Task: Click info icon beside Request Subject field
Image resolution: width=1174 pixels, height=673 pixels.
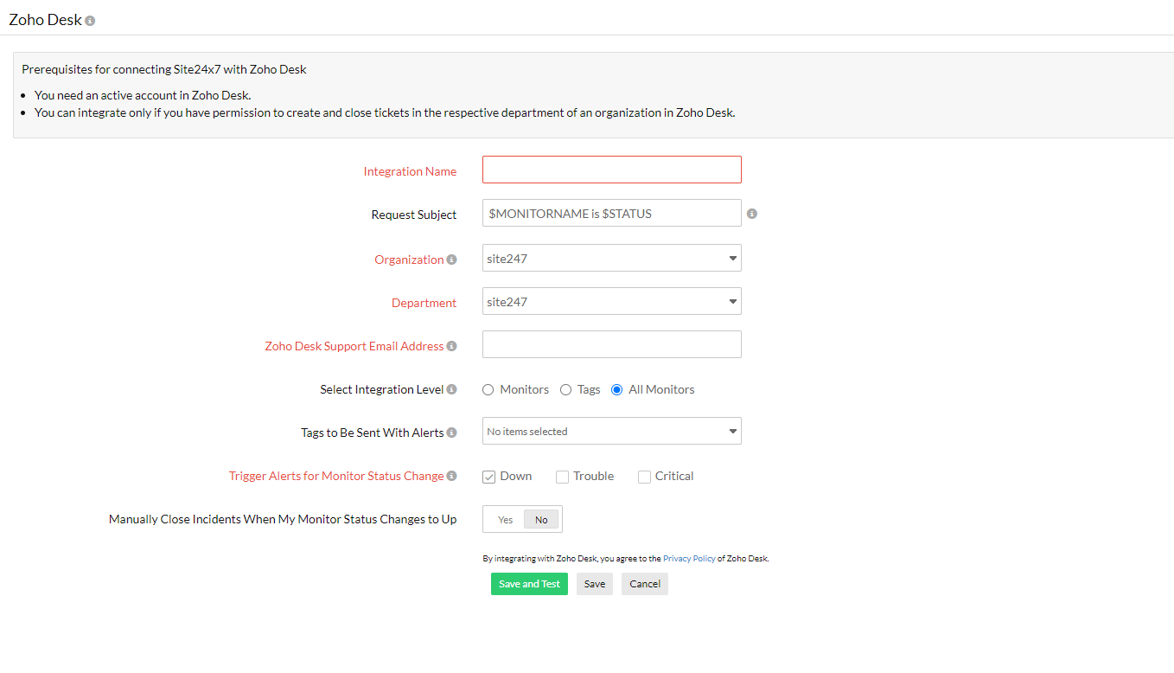Action: (x=752, y=214)
